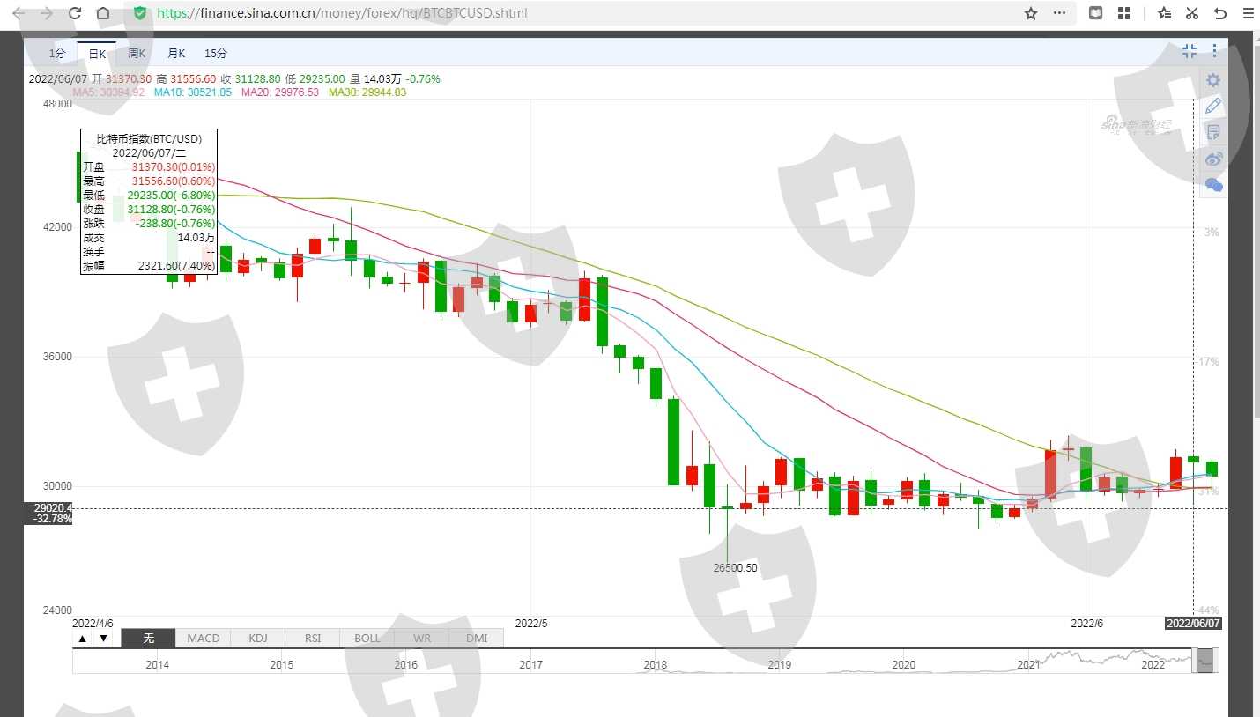The image size is (1260, 717).
Task: Click the scissors screenshot tool icon
Action: point(1192,13)
